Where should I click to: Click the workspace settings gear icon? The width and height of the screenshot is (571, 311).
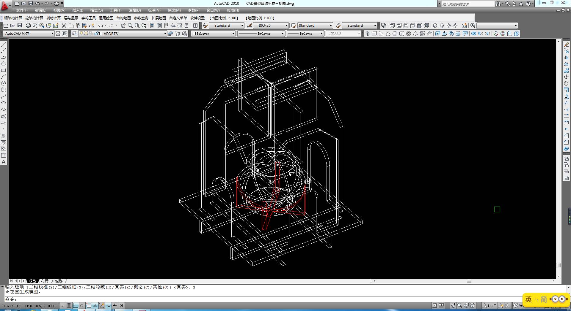58,34
